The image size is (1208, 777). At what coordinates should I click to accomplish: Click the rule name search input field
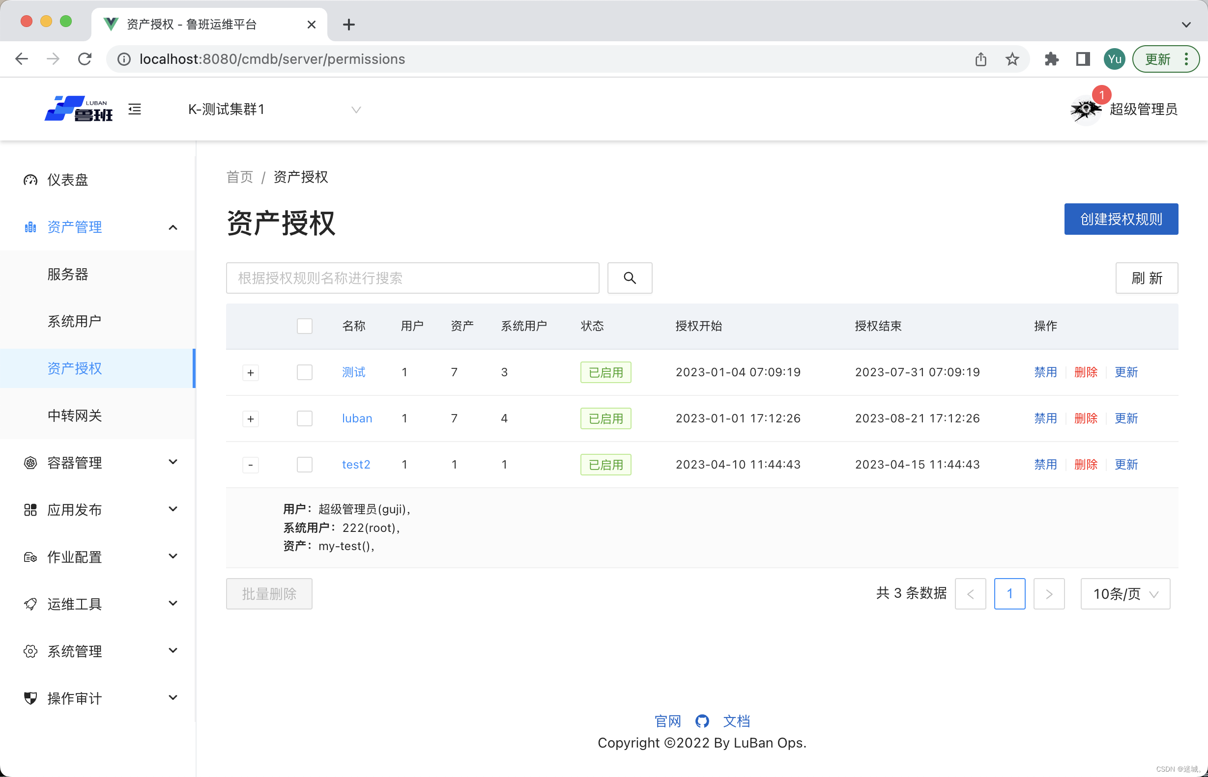(x=412, y=278)
